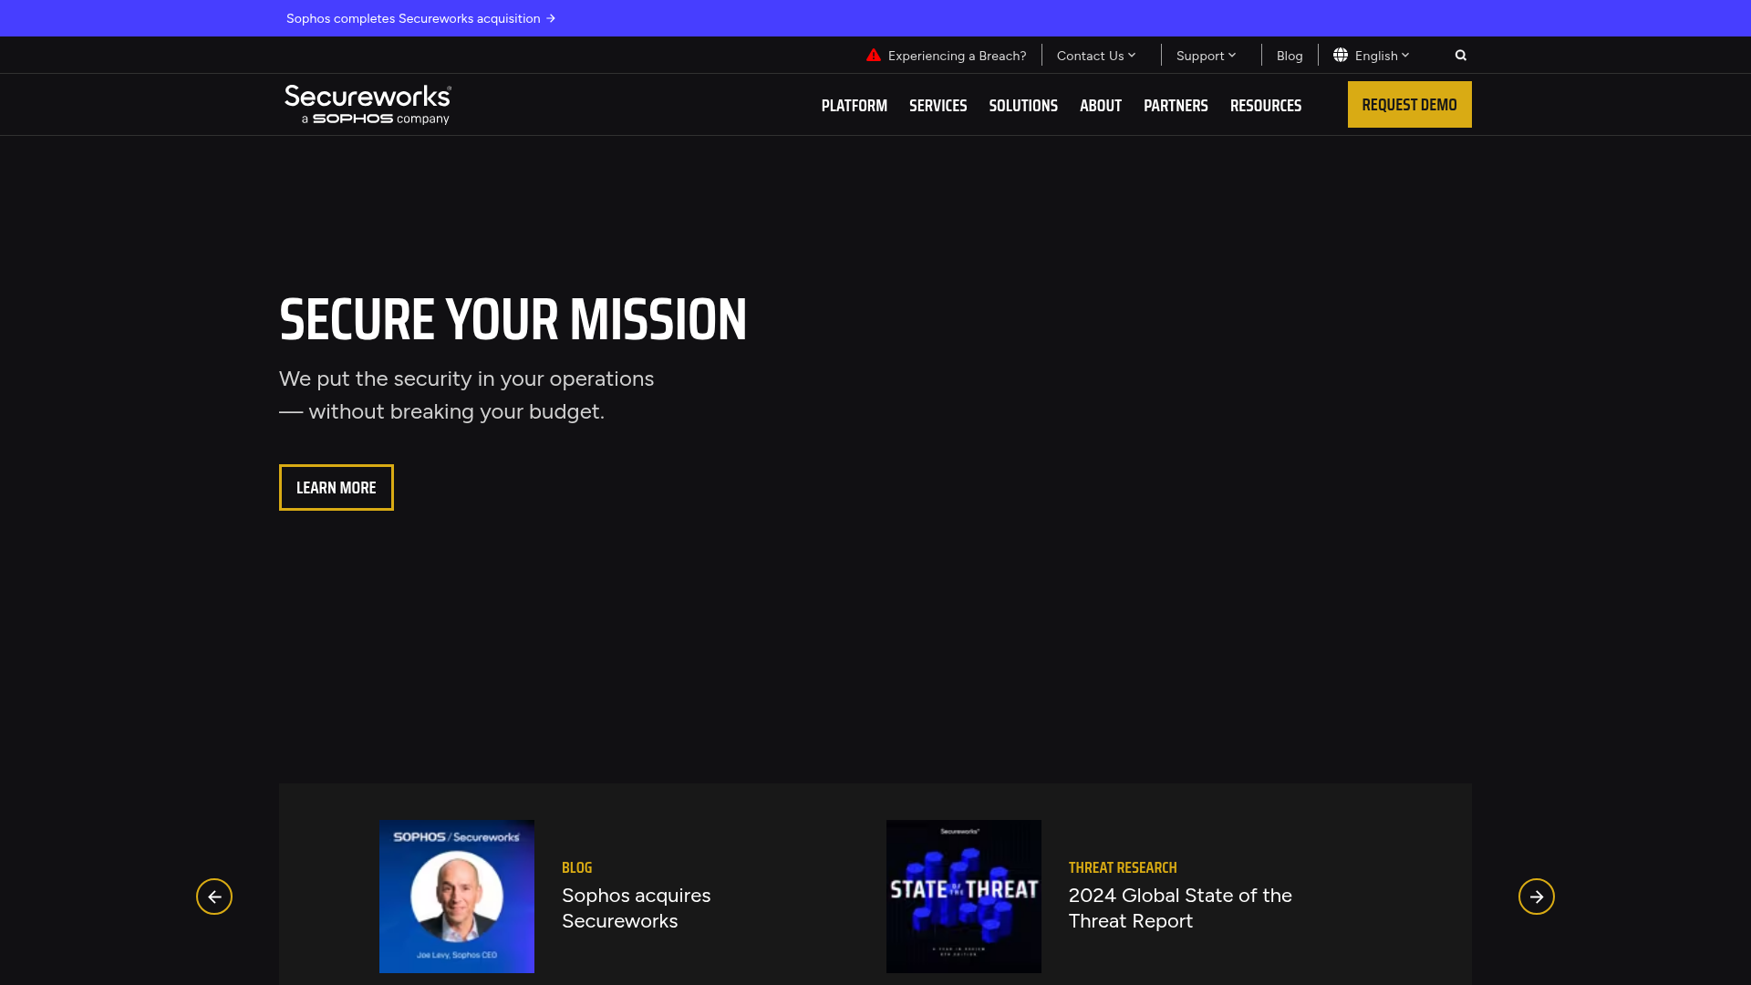Select the PLATFORM navigation item
1751x985 pixels.
[x=854, y=105]
